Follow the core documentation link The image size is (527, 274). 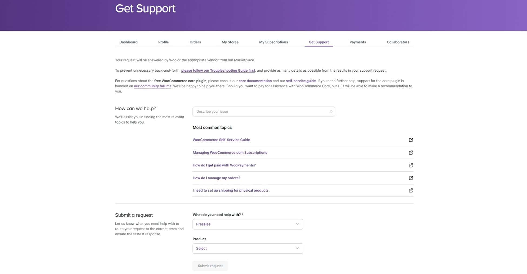255,81
